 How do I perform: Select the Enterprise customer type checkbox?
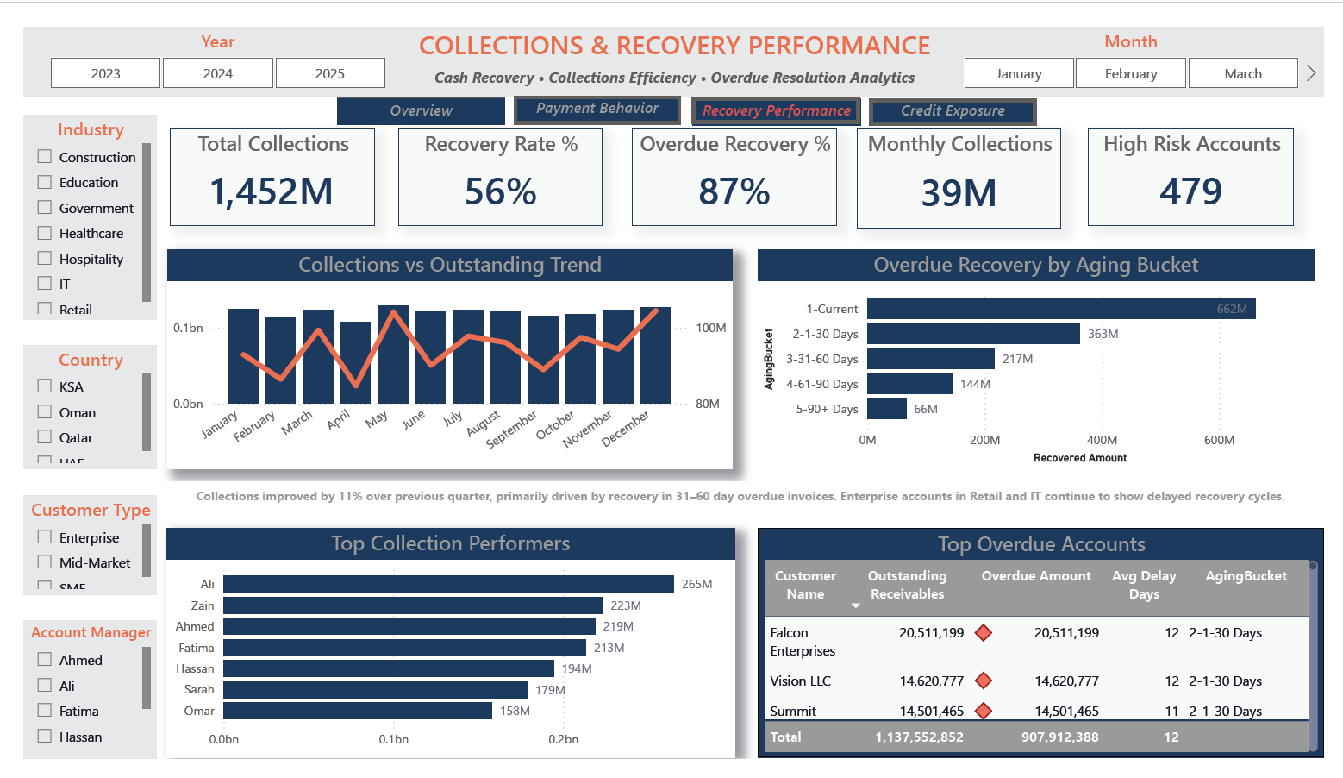(x=45, y=537)
